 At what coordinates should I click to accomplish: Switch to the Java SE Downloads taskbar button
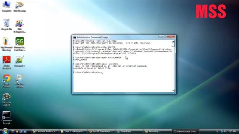click(101, 131)
